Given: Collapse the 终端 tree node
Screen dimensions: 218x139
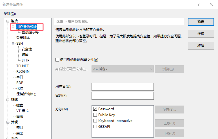Looking at the screenshot, I should [x=8, y=100].
